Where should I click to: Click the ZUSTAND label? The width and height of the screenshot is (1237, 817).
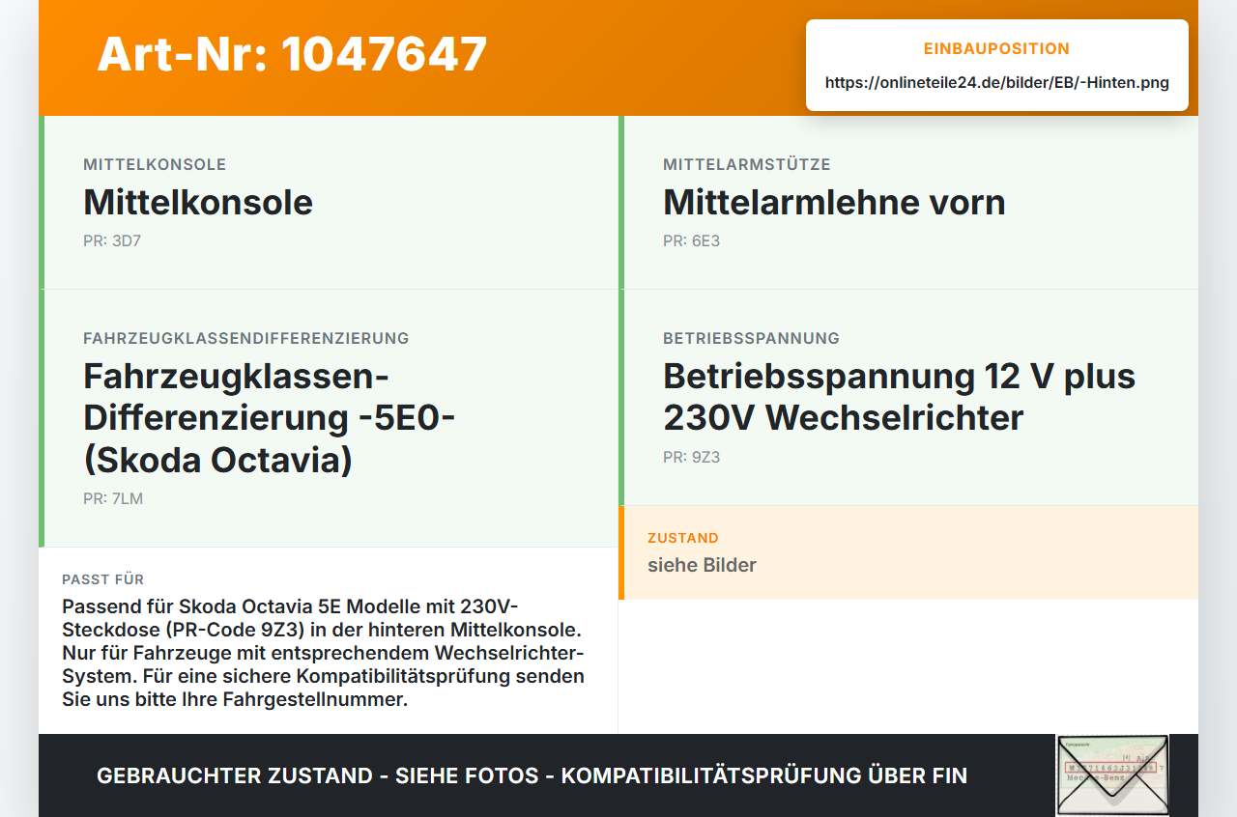coord(683,538)
